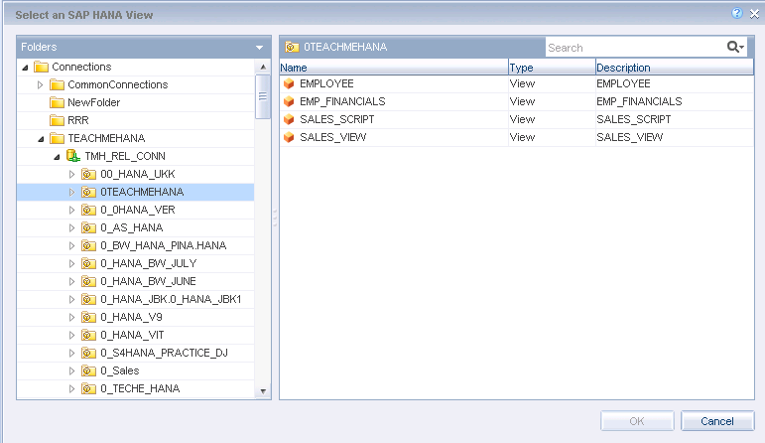This screenshot has width=765, height=443.
Task: Select the 0_HANA_BW_JULY tree label
Action: click(x=148, y=263)
